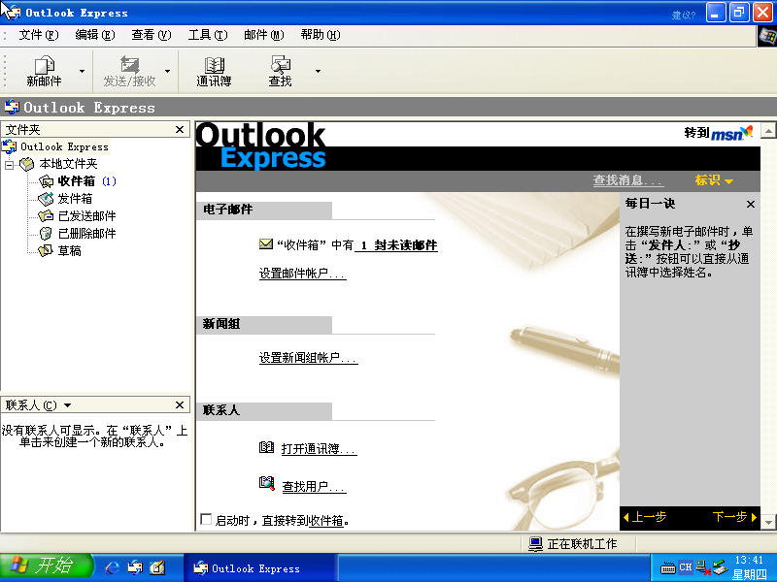Click the 查找用户 link
Image resolution: width=777 pixels, height=582 pixels.
pos(314,487)
